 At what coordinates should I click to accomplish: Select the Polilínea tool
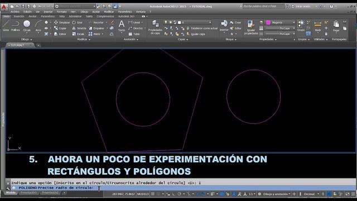tap(16, 26)
